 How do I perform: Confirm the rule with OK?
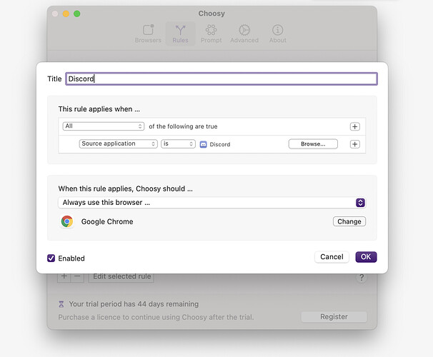366,257
